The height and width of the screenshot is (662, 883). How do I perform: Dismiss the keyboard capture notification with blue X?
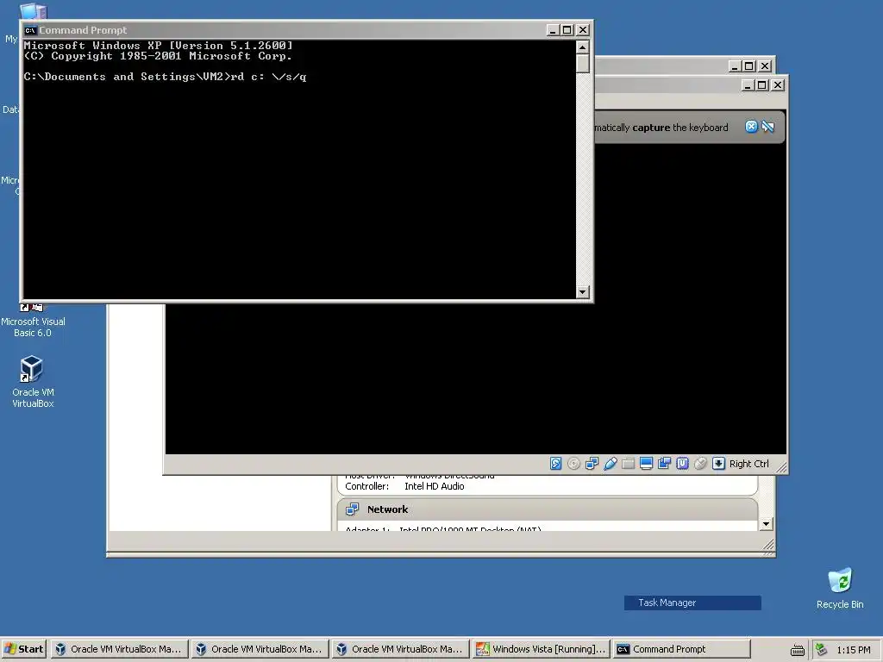tap(751, 127)
